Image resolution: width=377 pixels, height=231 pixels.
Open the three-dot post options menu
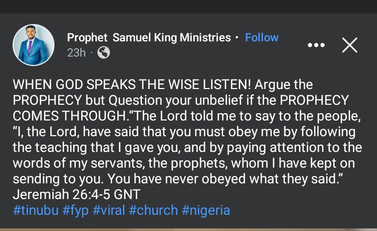pyautogui.click(x=316, y=46)
